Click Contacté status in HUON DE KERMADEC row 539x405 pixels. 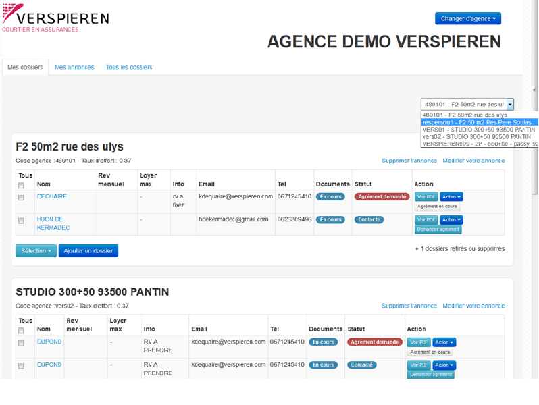369,220
